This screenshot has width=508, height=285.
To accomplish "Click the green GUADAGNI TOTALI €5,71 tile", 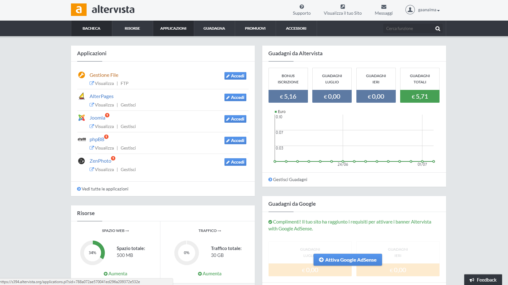I will [420, 85].
